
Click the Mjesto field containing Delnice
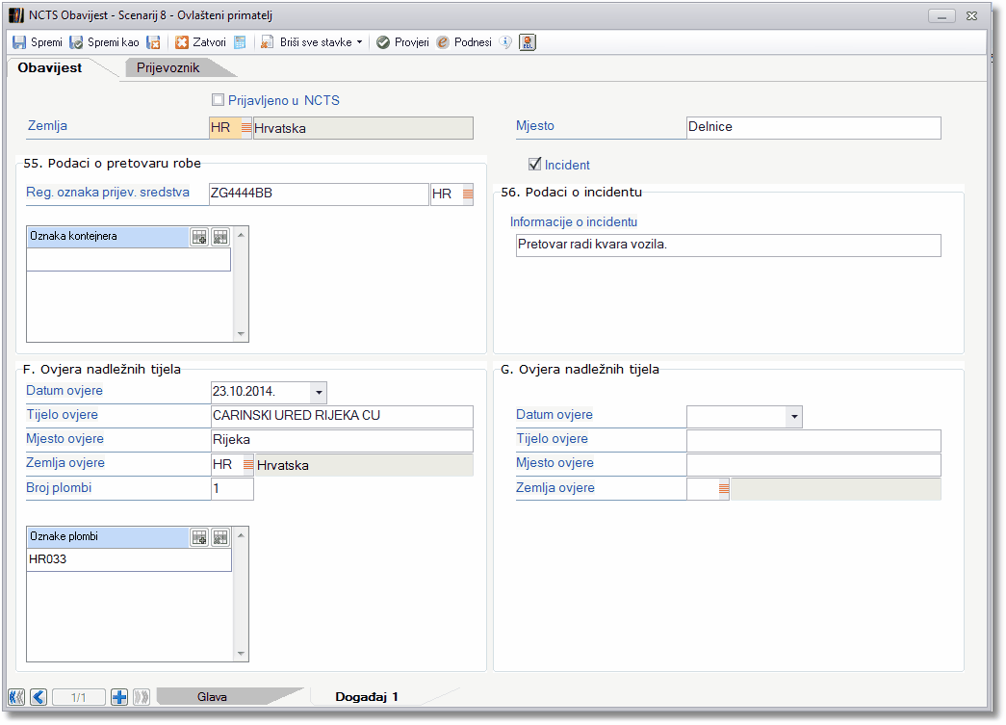(813, 127)
